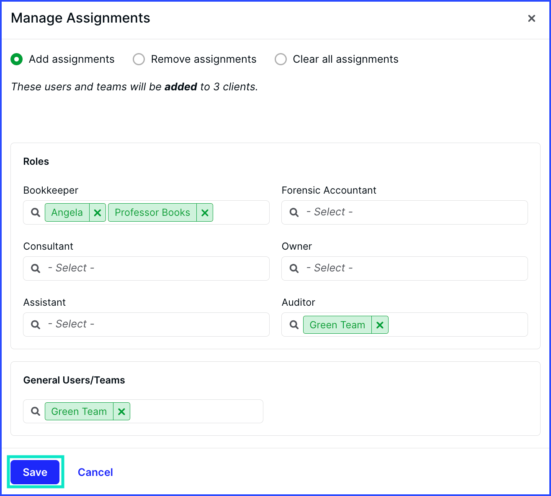The image size is (551, 496).
Task: Open the Consultant select dropdown
Action: 146,268
